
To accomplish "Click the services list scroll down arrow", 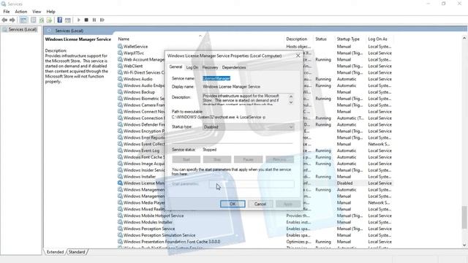I will tap(464, 245).
